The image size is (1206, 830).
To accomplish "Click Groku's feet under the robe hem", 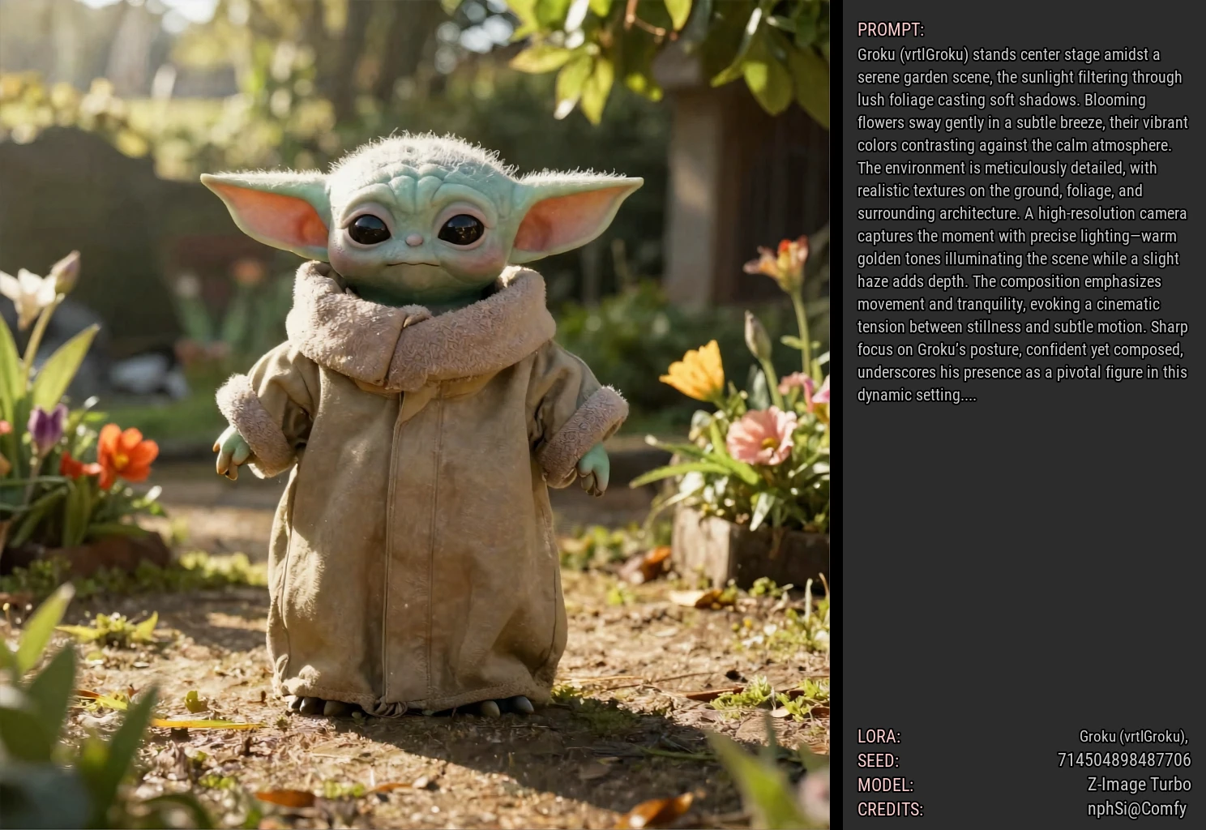I will click(x=413, y=705).
